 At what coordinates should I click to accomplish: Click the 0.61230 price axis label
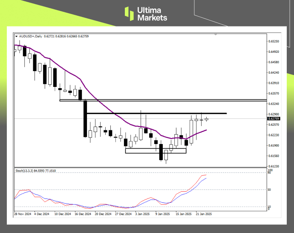coord(273,166)
